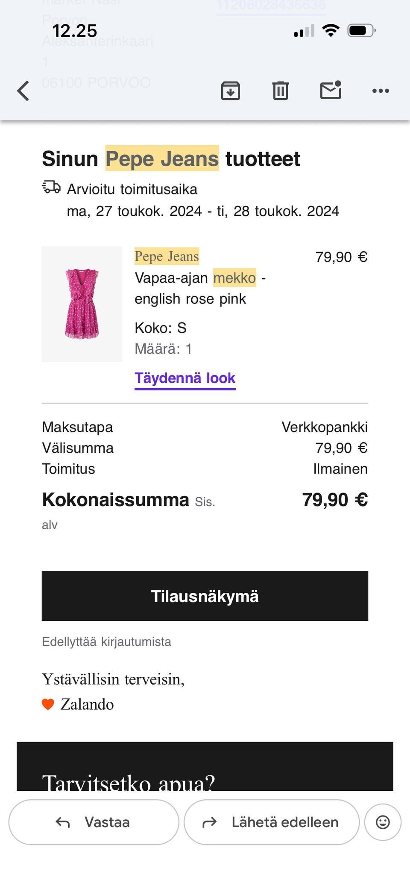
Task: Tap the Sinun Pepe Jeans tuotteet heading
Action: 171,159
